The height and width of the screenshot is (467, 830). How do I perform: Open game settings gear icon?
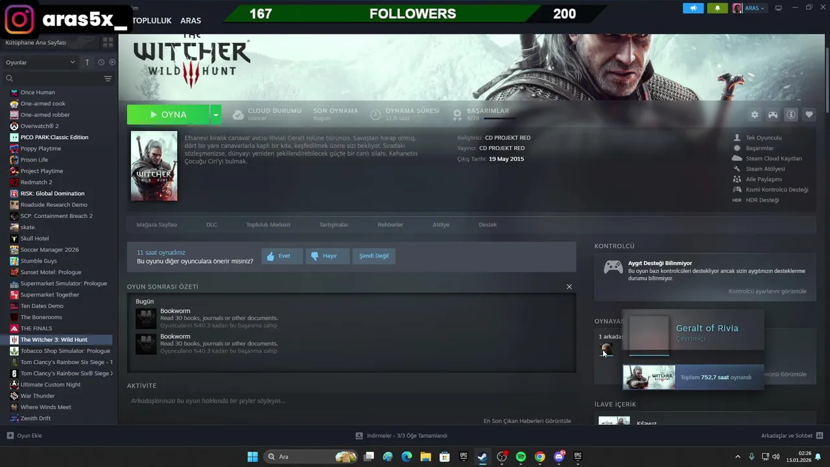click(755, 115)
